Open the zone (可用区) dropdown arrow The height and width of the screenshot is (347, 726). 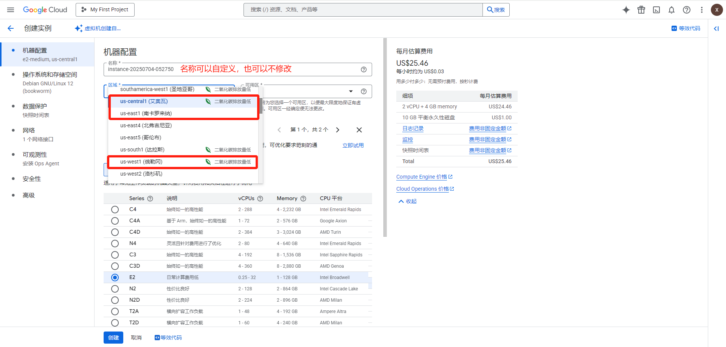tap(351, 91)
